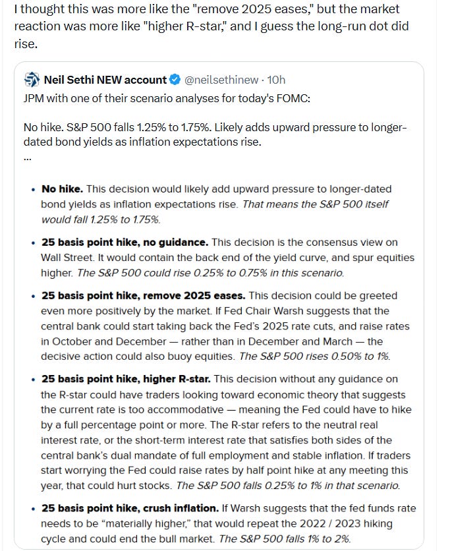450x551 pixels.
Task: Open Neil Sethi's profile avatar icon
Action: 32,80
